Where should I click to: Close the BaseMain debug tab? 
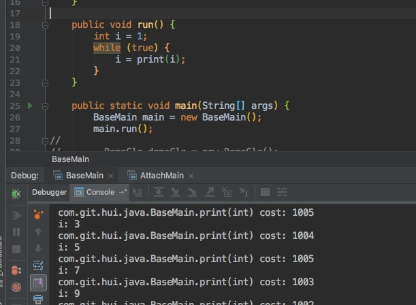tap(110, 176)
